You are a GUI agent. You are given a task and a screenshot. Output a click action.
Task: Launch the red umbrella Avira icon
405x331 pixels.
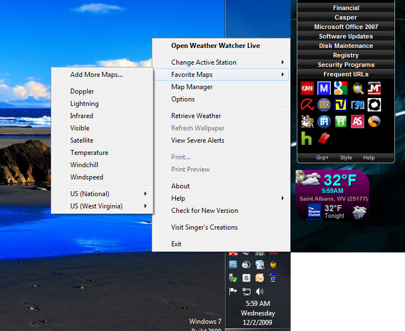pyautogui.click(x=307, y=105)
